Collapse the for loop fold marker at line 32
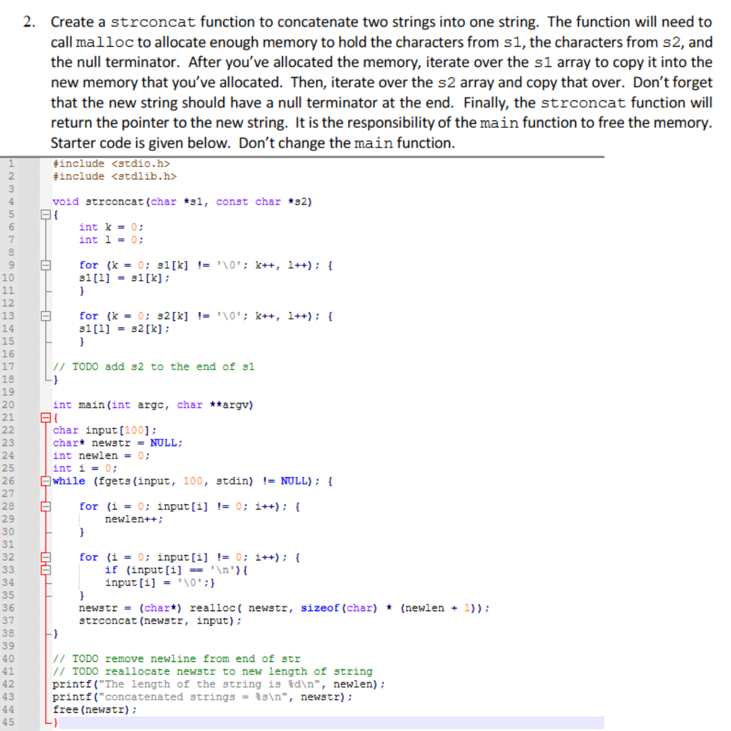The width and height of the screenshot is (731, 731). coord(45,556)
